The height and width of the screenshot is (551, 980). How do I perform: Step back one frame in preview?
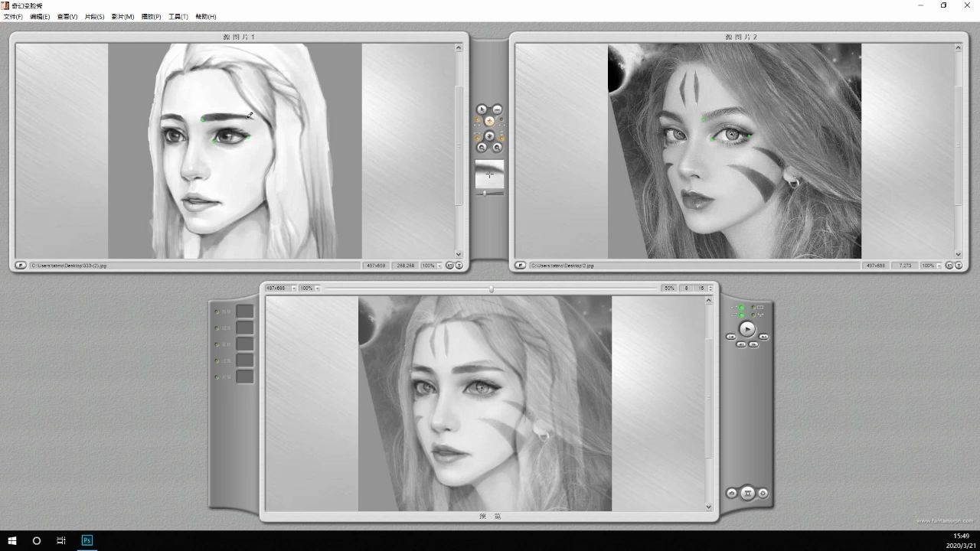pos(741,344)
